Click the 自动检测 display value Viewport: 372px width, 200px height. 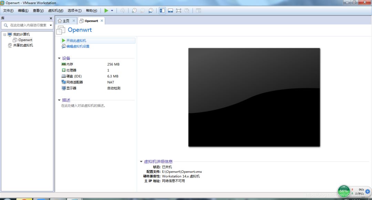tap(114, 88)
